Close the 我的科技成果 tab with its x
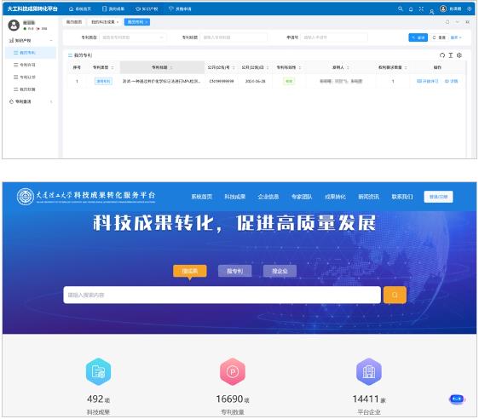 (118, 22)
